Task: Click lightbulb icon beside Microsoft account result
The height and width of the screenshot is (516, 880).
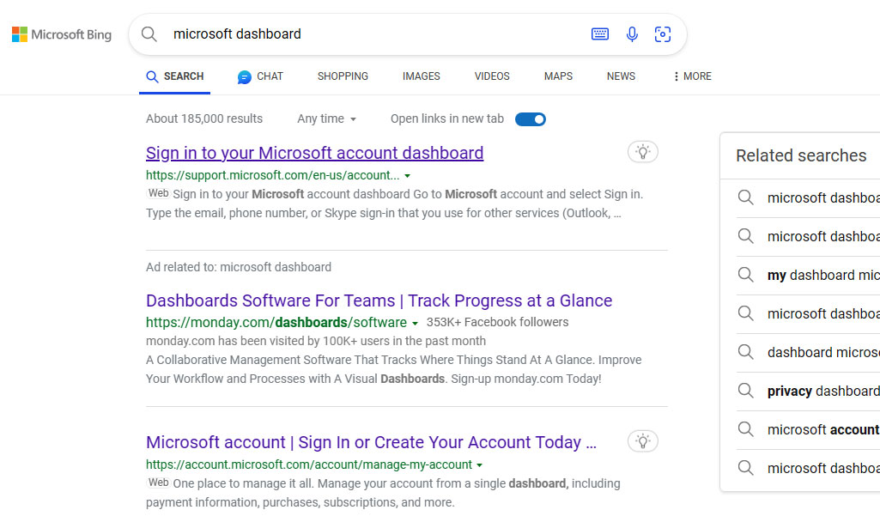Action: tap(642, 441)
